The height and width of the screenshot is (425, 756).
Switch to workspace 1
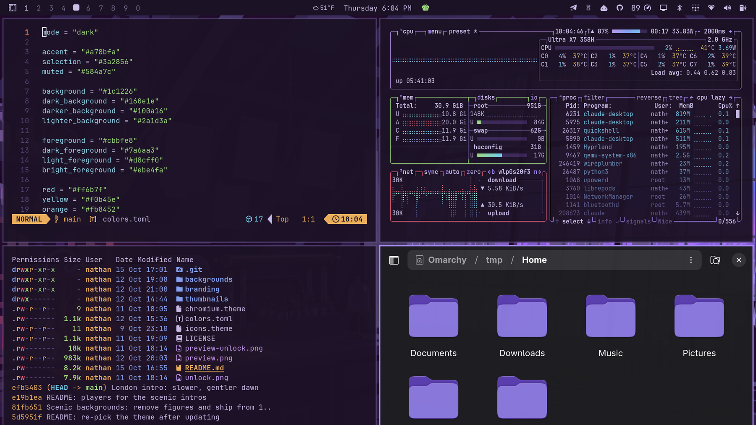click(x=26, y=8)
